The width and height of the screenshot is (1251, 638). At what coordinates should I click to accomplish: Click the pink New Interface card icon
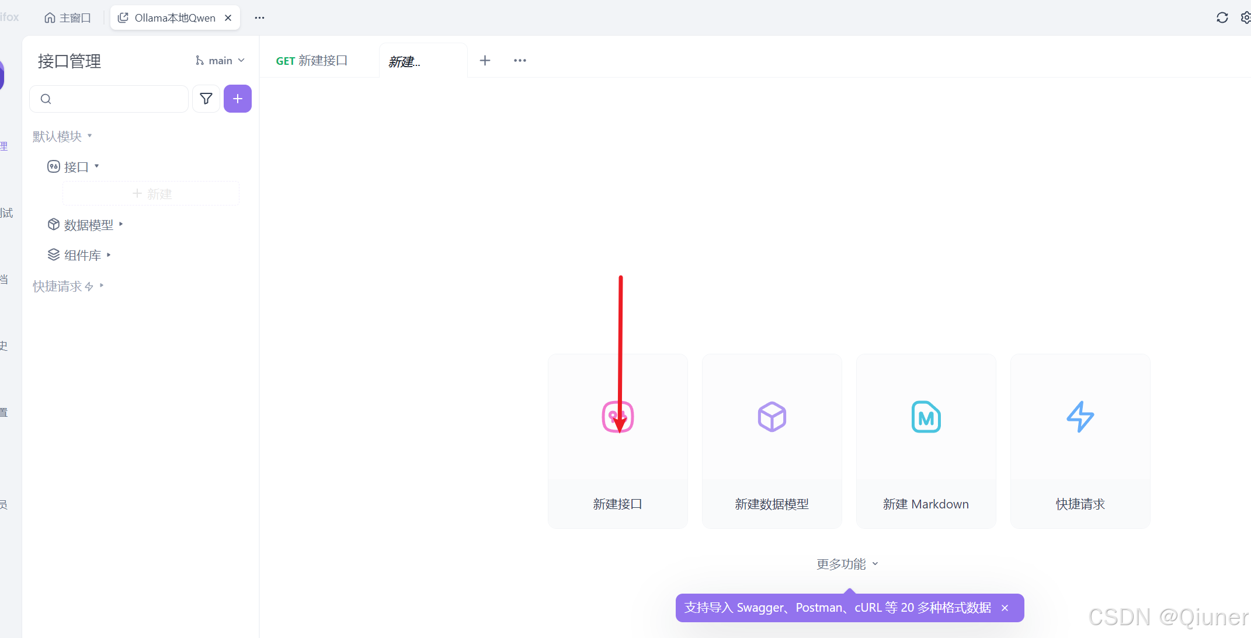tap(617, 417)
